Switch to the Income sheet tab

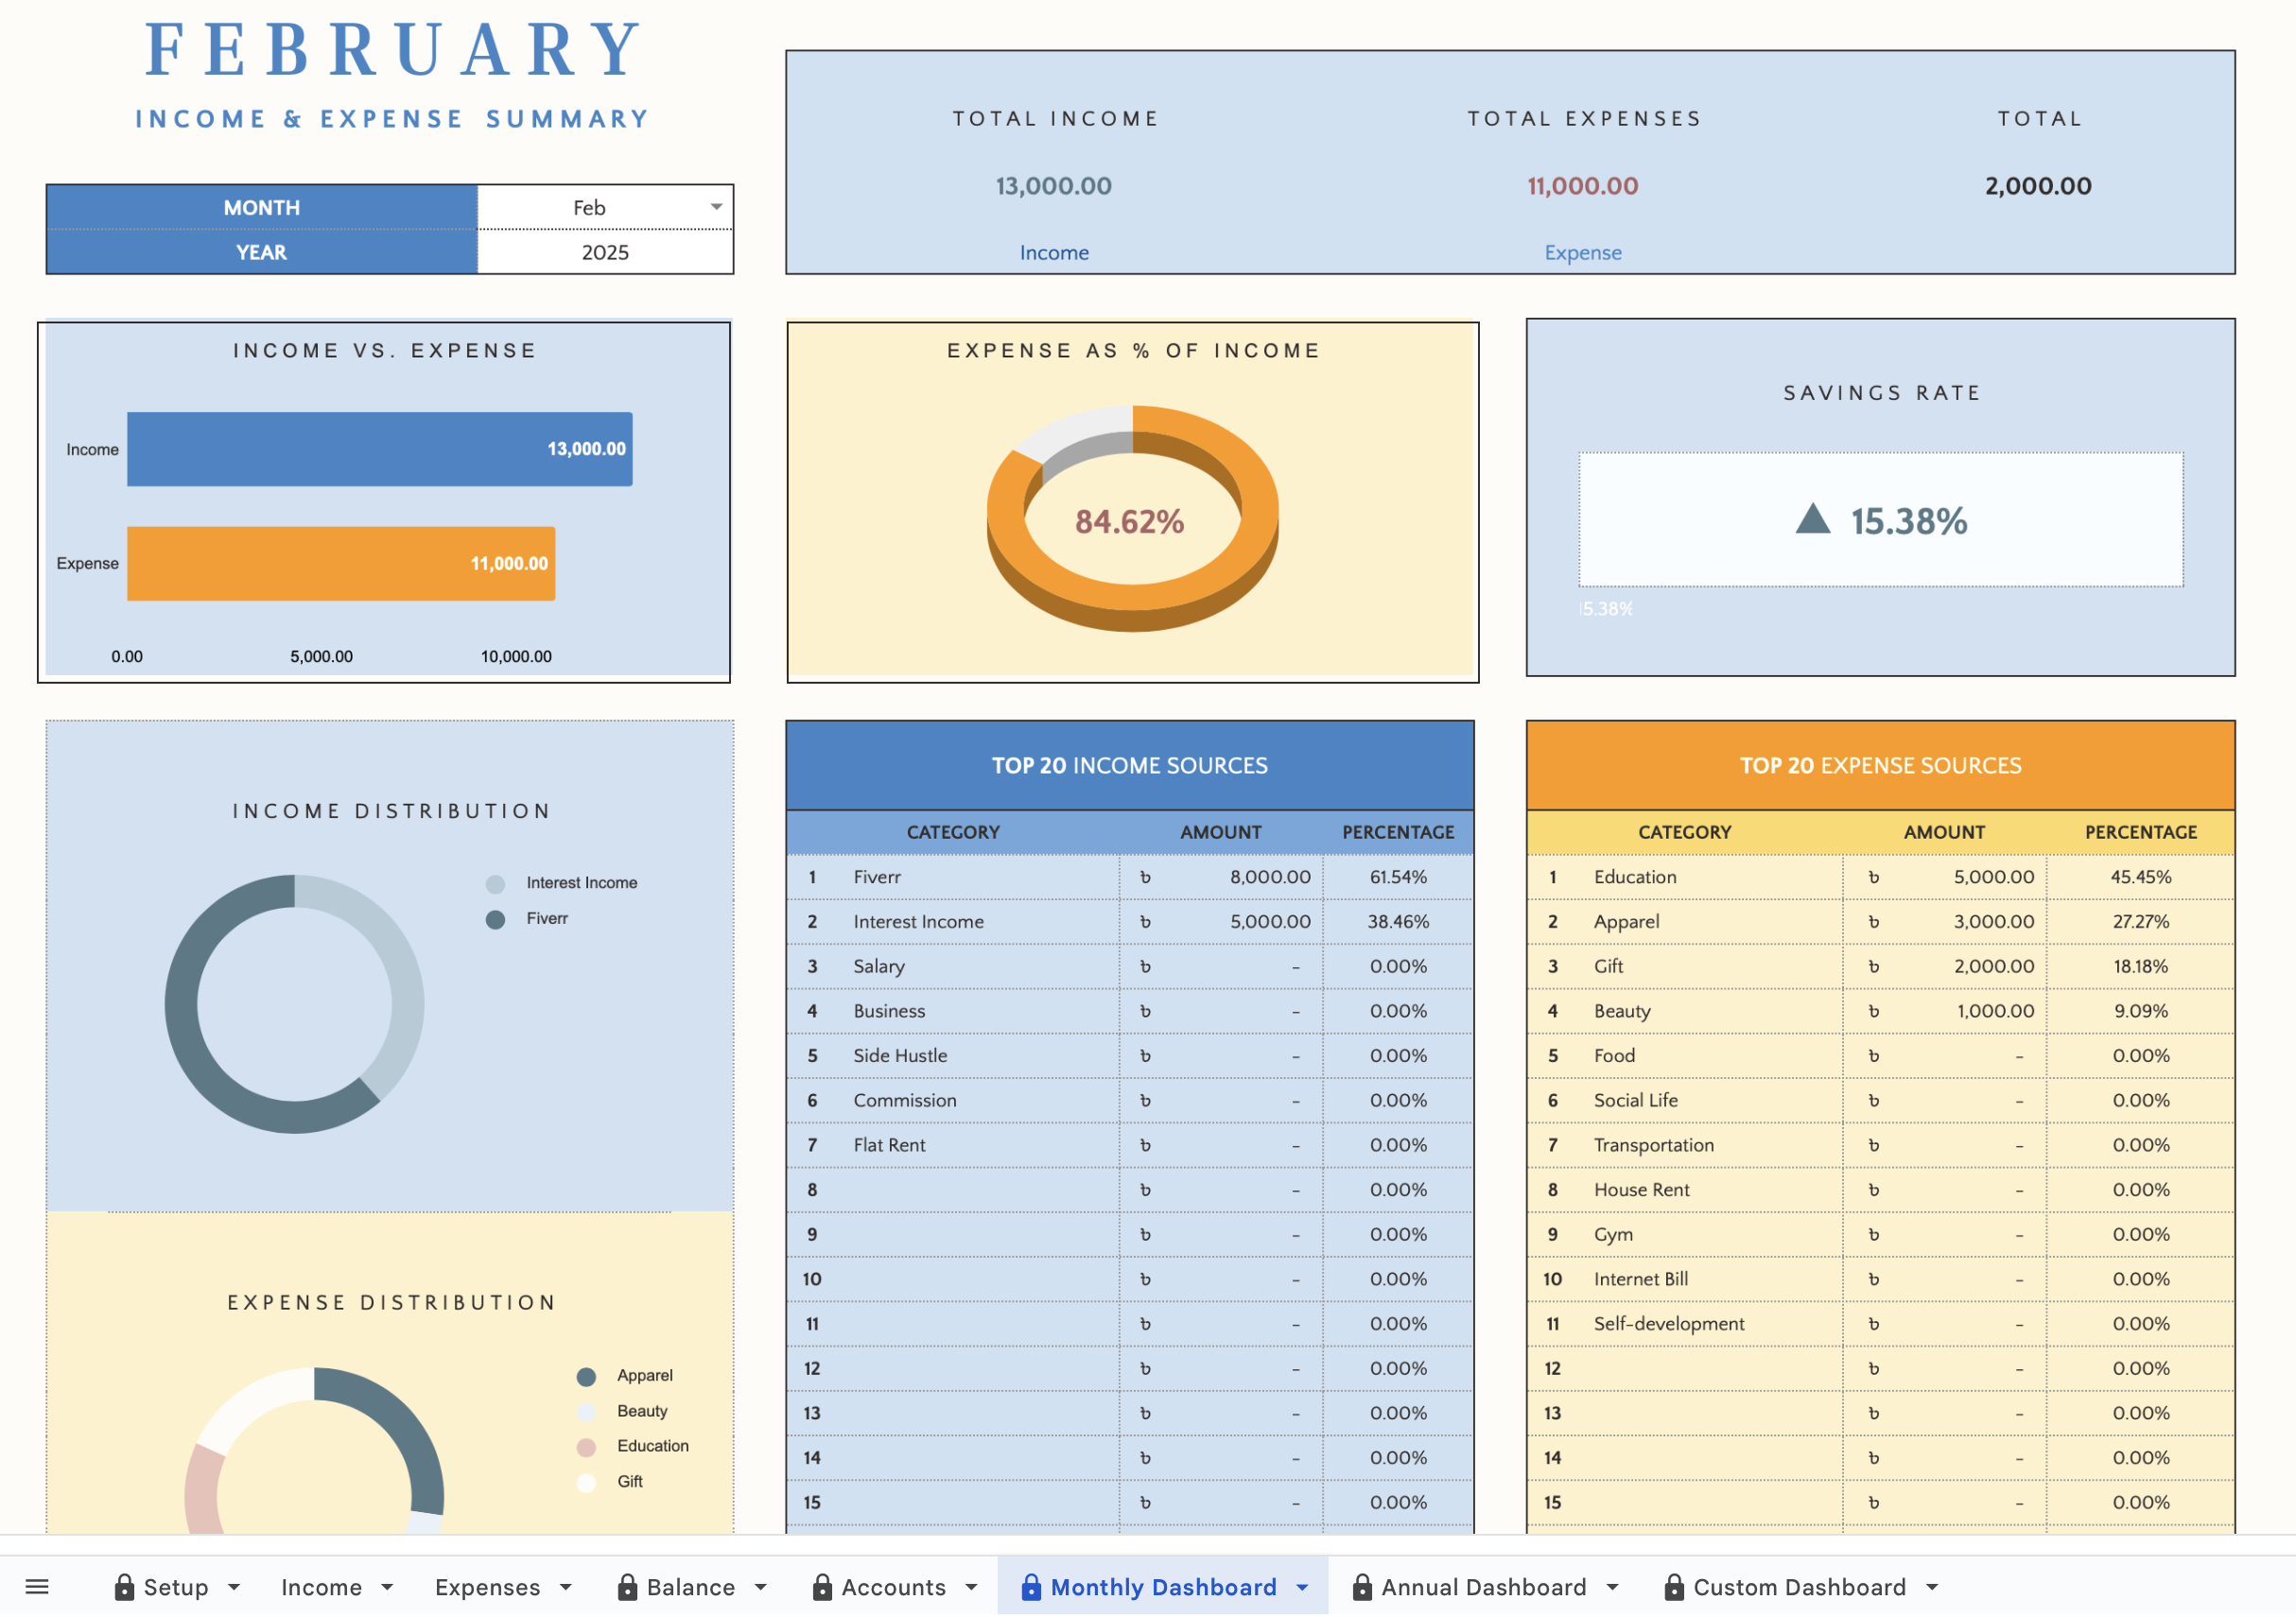tap(321, 1587)
